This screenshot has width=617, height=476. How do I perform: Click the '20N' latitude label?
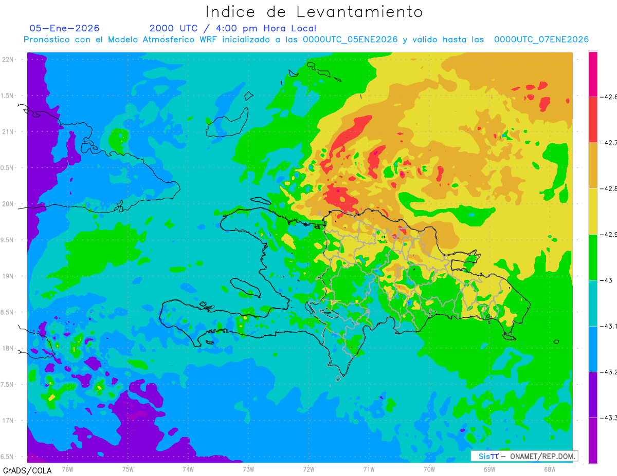8,204
